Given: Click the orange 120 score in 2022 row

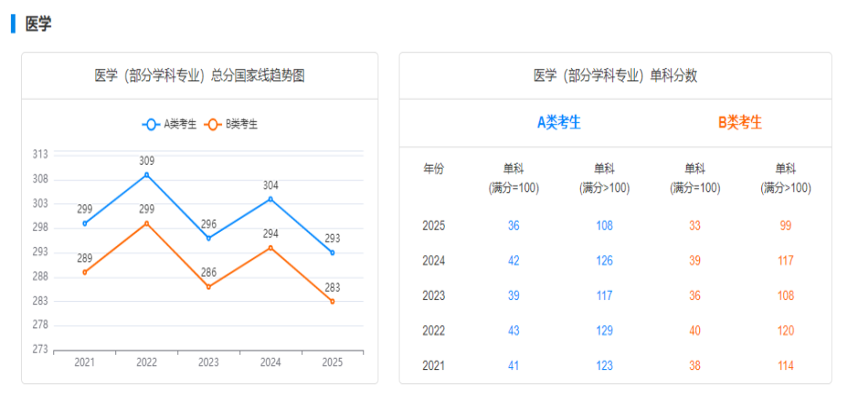Looking at the screenshot, I should (x=785, y=330).
